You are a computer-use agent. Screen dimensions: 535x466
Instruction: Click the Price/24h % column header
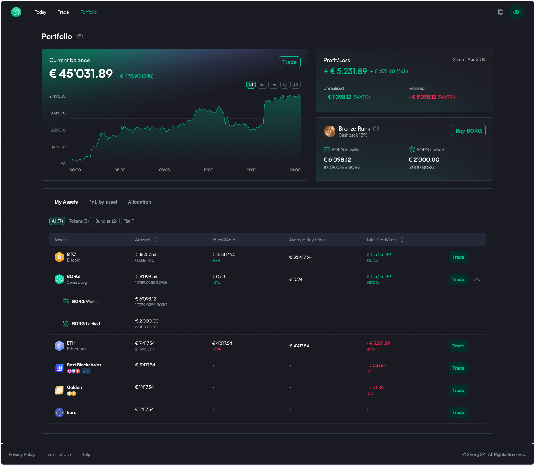[x=224, y=240]
